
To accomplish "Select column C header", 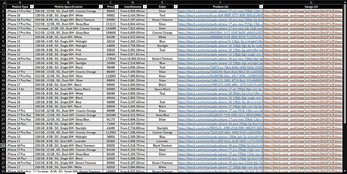I will pyautogui.click(x=111, y=2).
